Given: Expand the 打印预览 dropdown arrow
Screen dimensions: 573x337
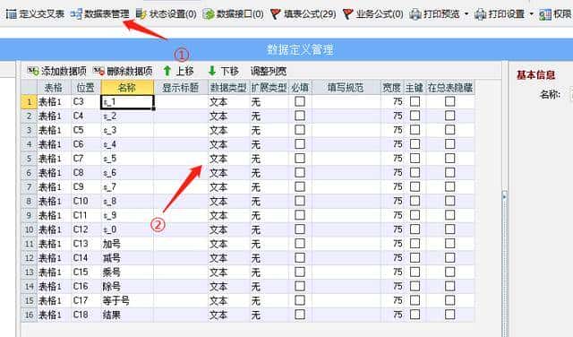Looking at the screenshot, I should (466, 14).
